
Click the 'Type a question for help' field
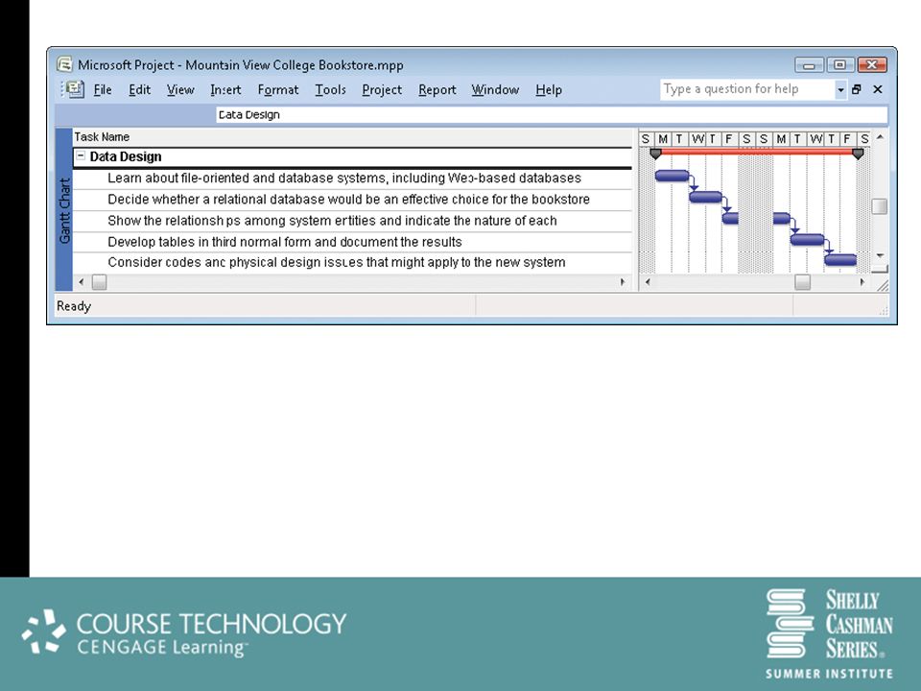coord(746,89)
